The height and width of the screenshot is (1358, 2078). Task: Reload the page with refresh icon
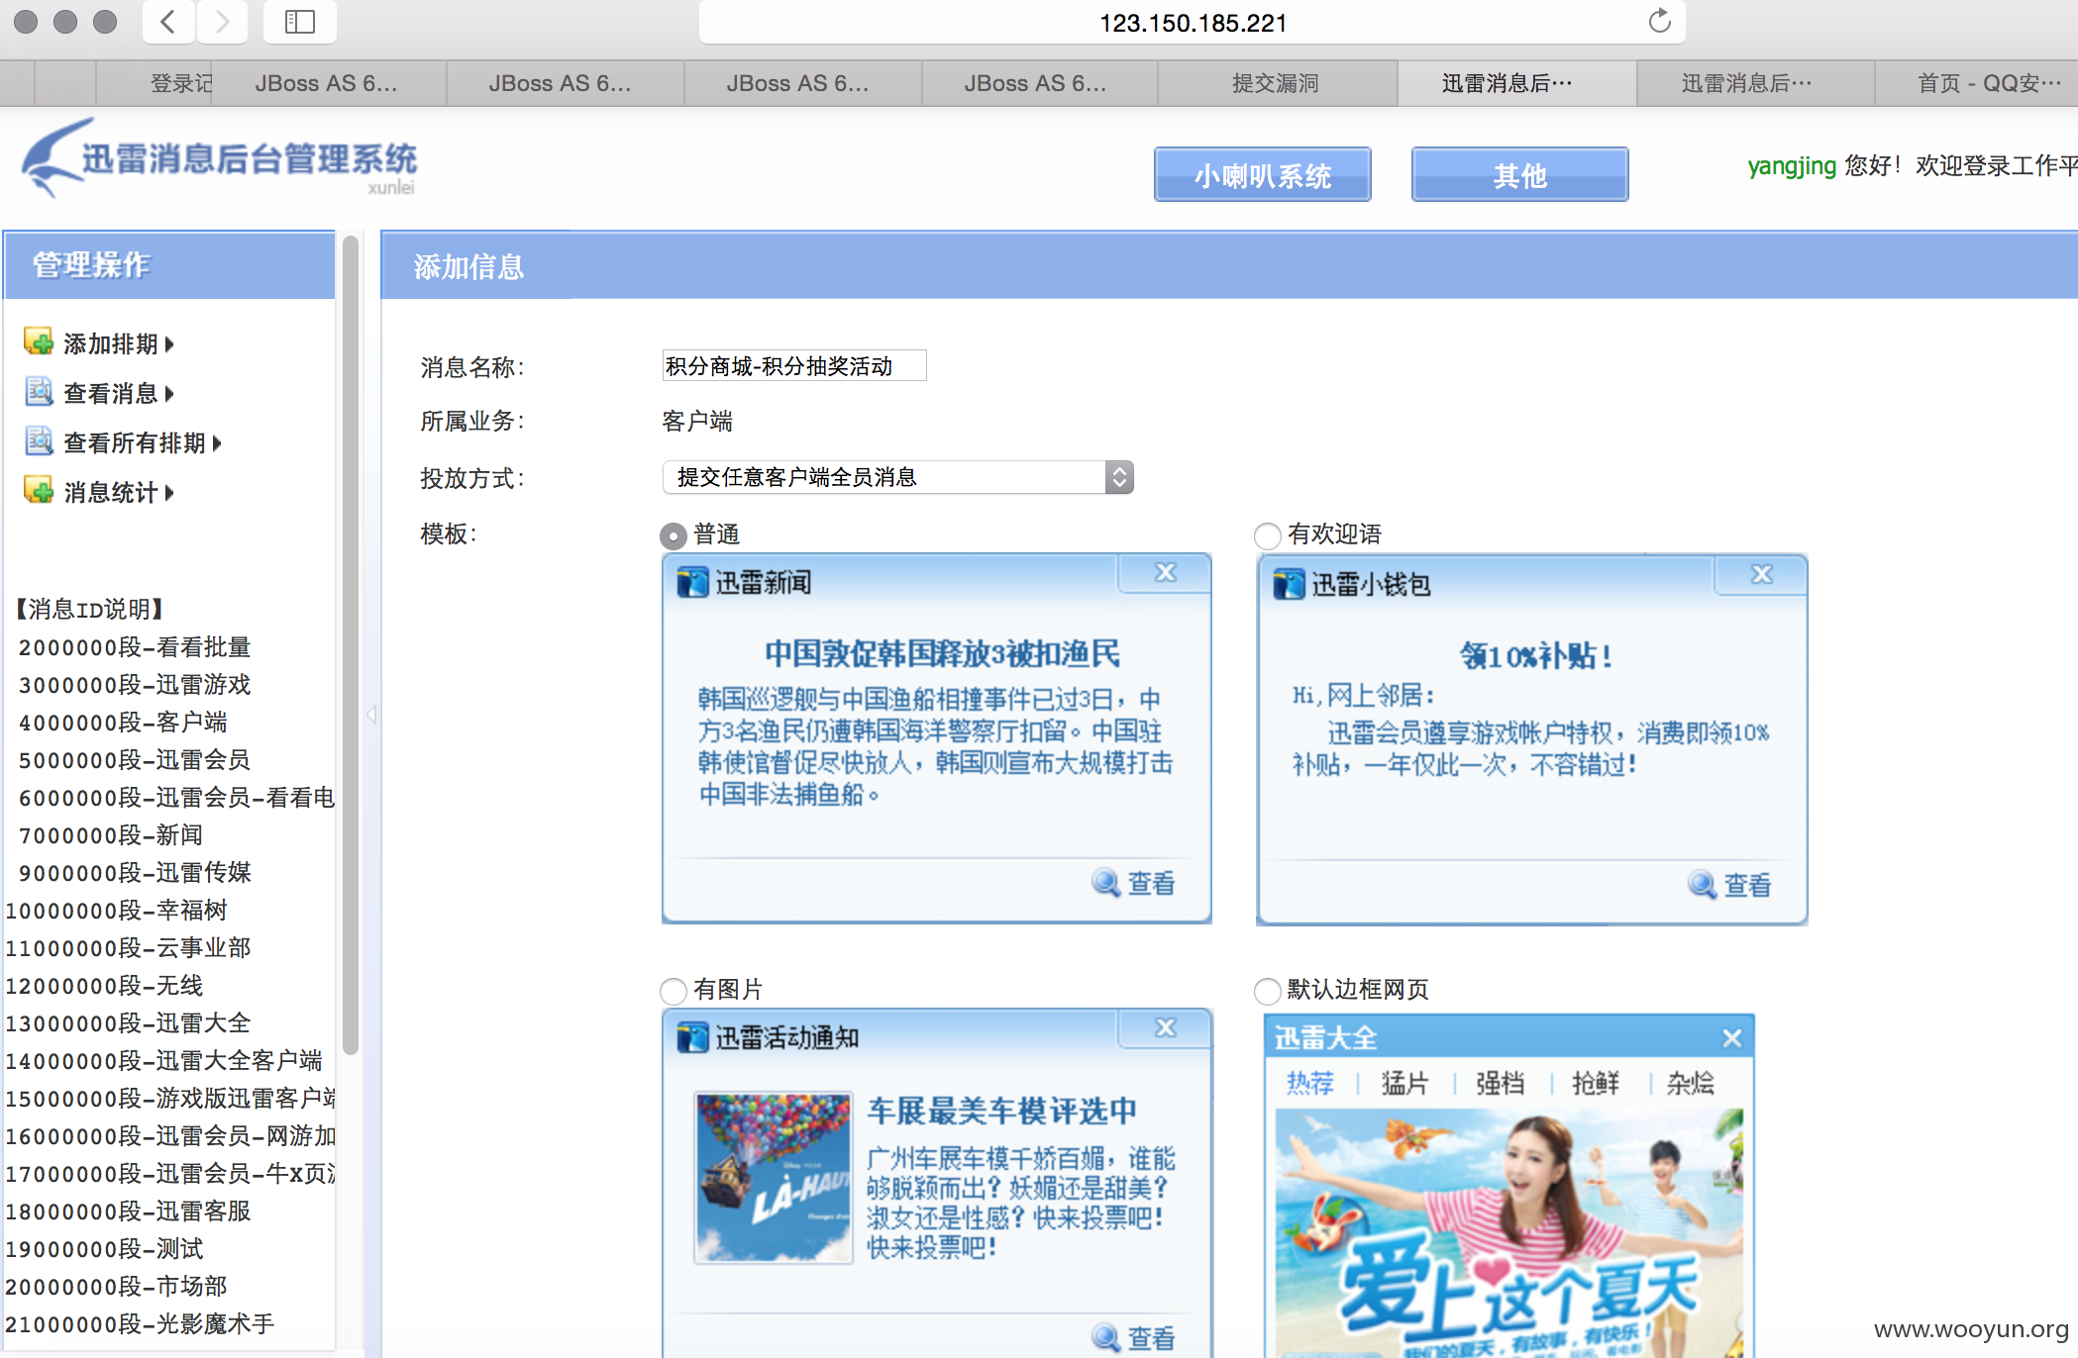pyautogui.click(x=1659, y=22)
